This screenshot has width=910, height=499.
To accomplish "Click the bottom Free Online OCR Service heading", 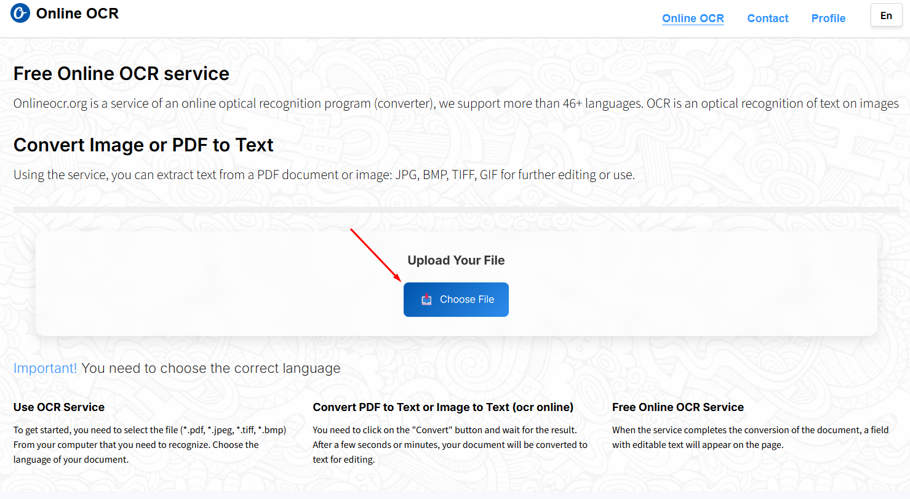I will (677, 407).
